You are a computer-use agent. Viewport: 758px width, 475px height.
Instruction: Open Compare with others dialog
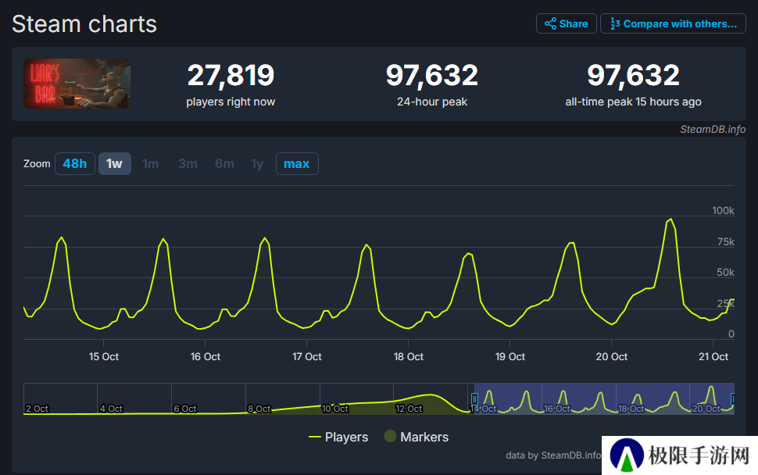click(673, 23)
